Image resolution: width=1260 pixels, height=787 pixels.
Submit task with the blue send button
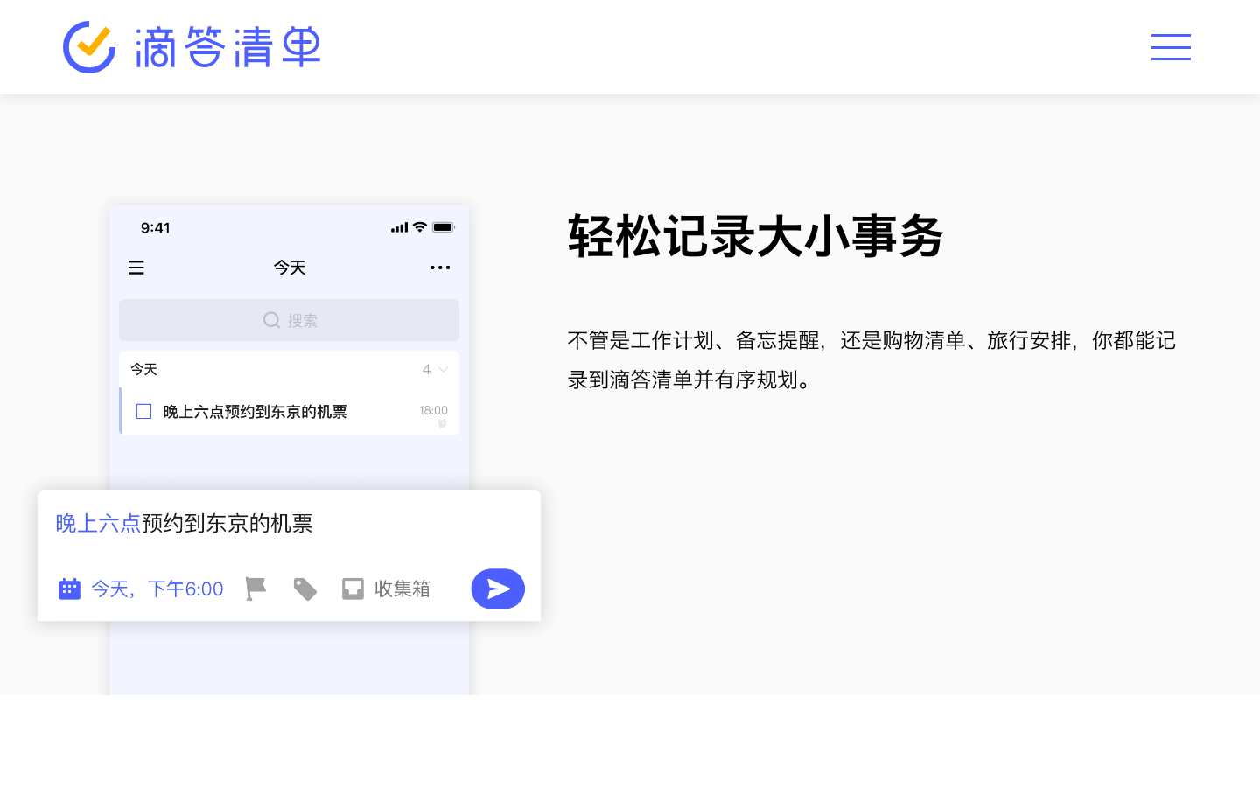click(498, 589)
